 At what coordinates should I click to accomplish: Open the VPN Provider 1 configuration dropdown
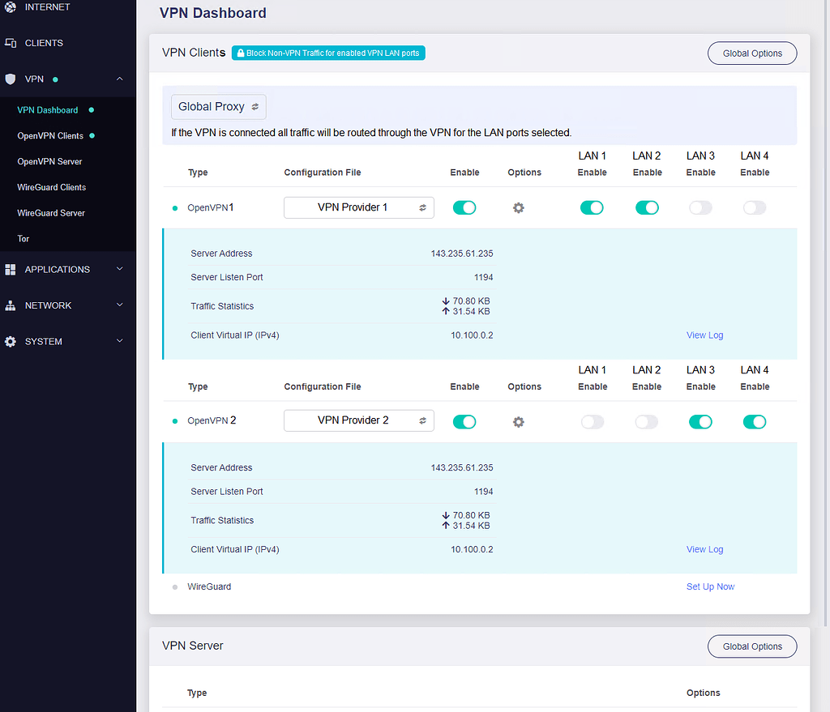(358, 207)
